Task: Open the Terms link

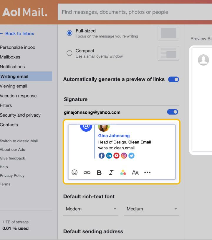Action: click(x=5, y=184)
